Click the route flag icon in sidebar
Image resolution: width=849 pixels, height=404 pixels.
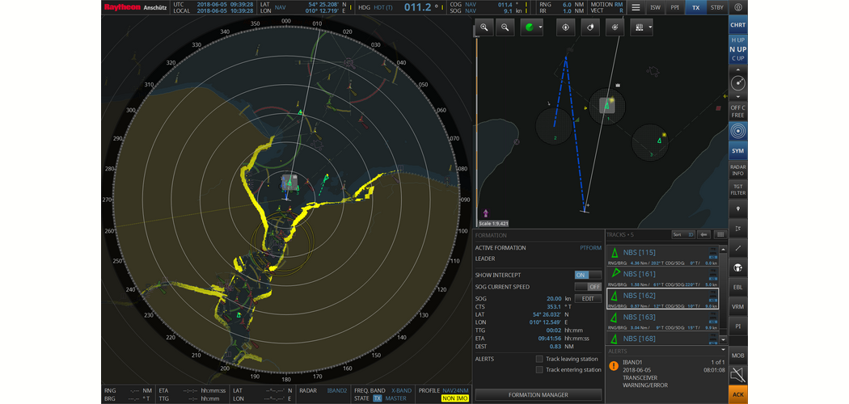click(x=738, y=229)
